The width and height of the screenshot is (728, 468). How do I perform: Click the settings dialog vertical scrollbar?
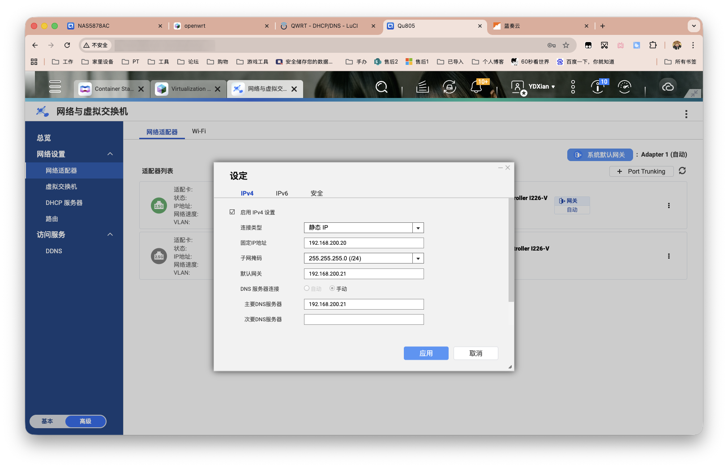511,251
